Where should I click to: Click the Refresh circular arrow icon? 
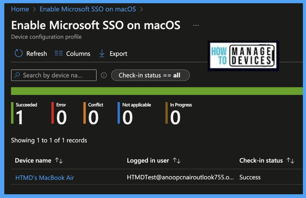18,53
